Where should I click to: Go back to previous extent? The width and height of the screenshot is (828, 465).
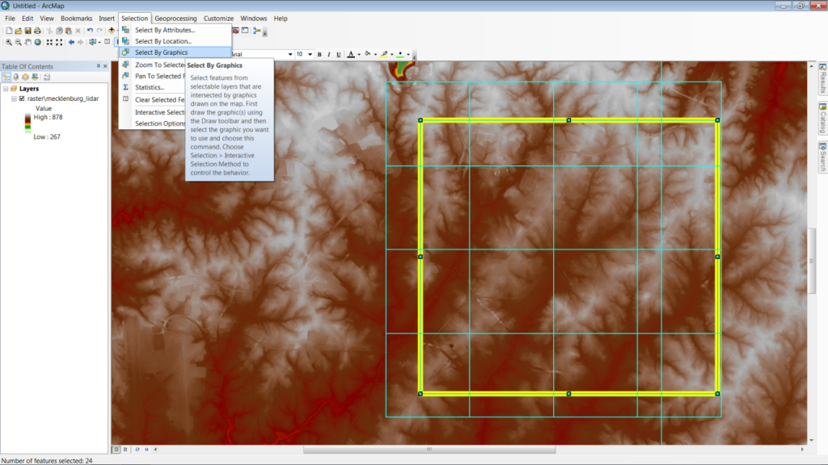71,42
